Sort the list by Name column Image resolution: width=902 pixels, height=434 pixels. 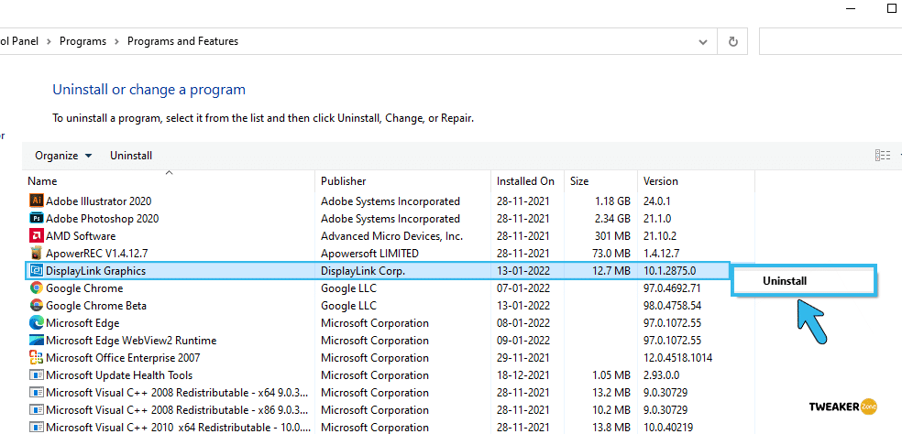tap(42, 181)
